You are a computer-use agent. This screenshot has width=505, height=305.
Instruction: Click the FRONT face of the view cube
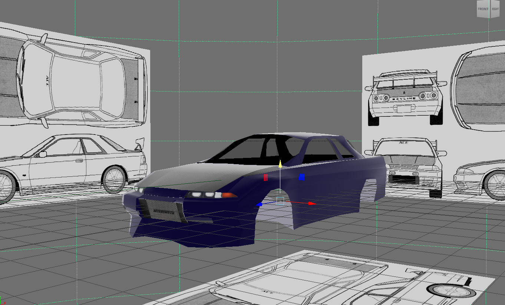point(483,9)
